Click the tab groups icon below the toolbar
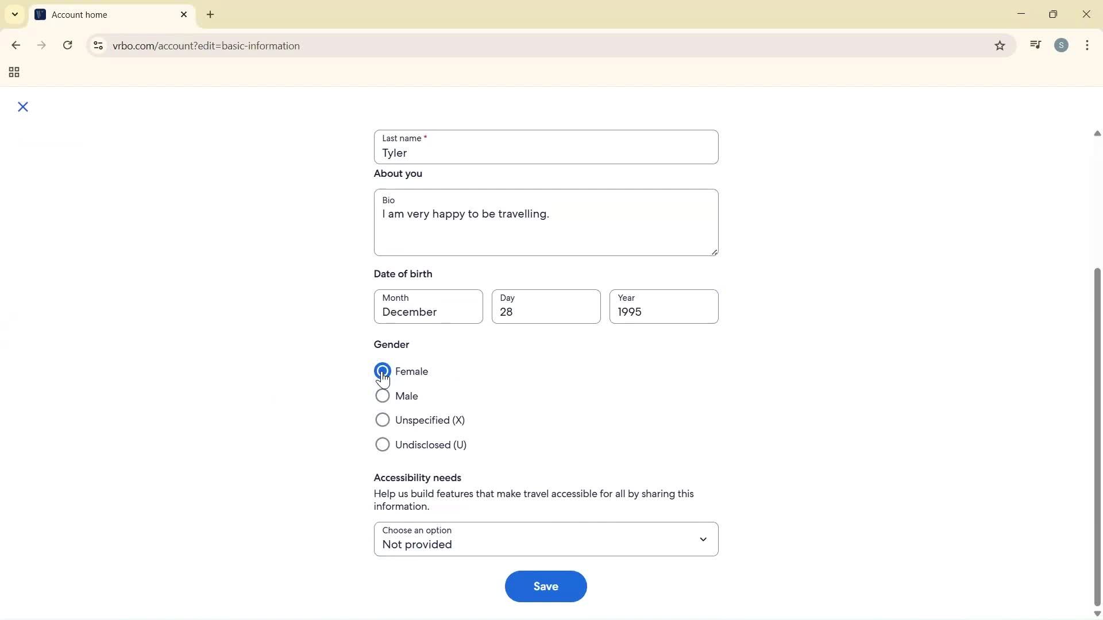Screen dimensions: 1103x620 click(x=13, y=72)
